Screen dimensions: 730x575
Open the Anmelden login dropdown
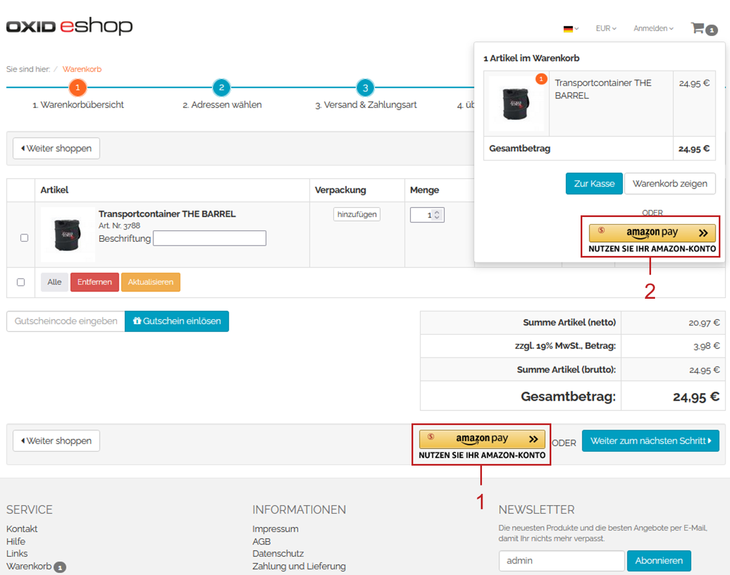[x=653, y=29]
